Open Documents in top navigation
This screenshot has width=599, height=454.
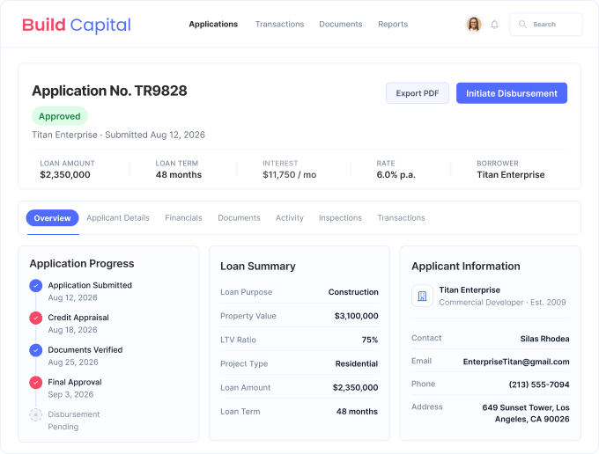tap(341, 24)
